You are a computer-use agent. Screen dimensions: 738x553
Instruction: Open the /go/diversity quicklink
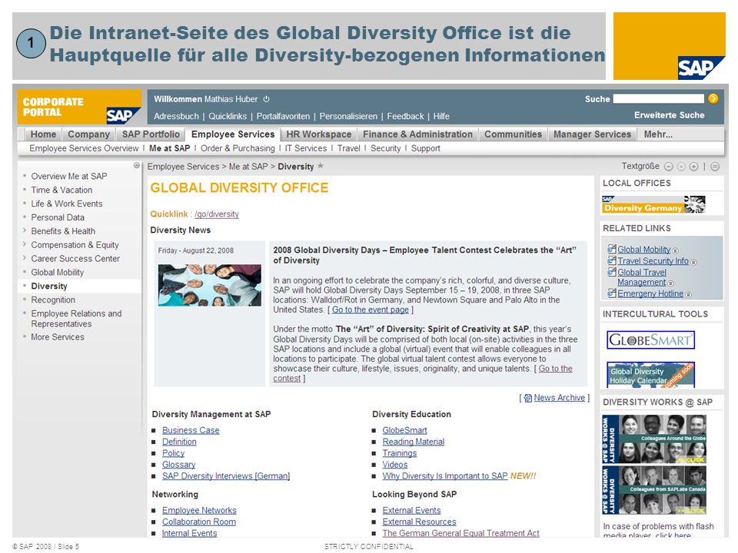[x=217, y=214]
